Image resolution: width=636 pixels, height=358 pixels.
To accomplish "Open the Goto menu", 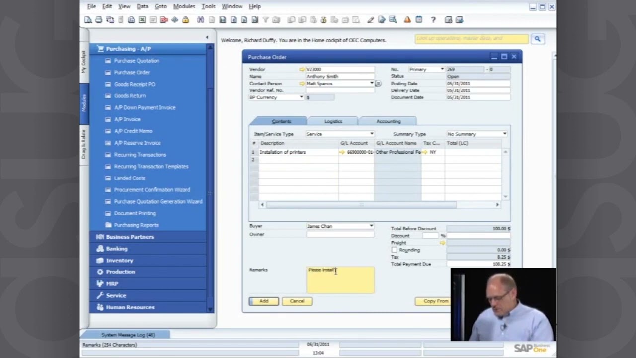I will click(160, 6).
